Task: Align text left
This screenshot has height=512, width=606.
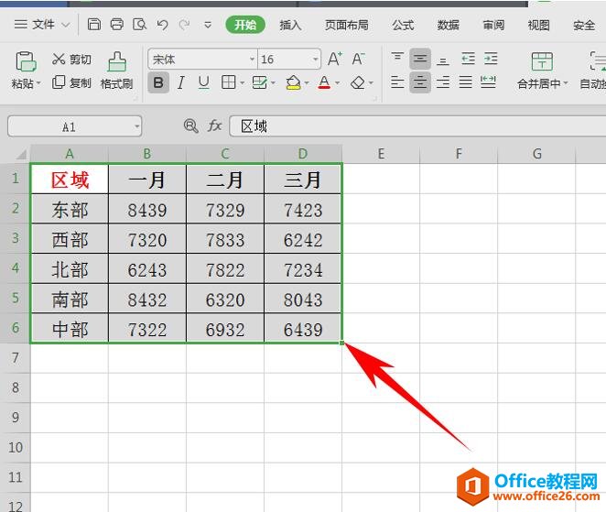Action: tap(397, 82)
